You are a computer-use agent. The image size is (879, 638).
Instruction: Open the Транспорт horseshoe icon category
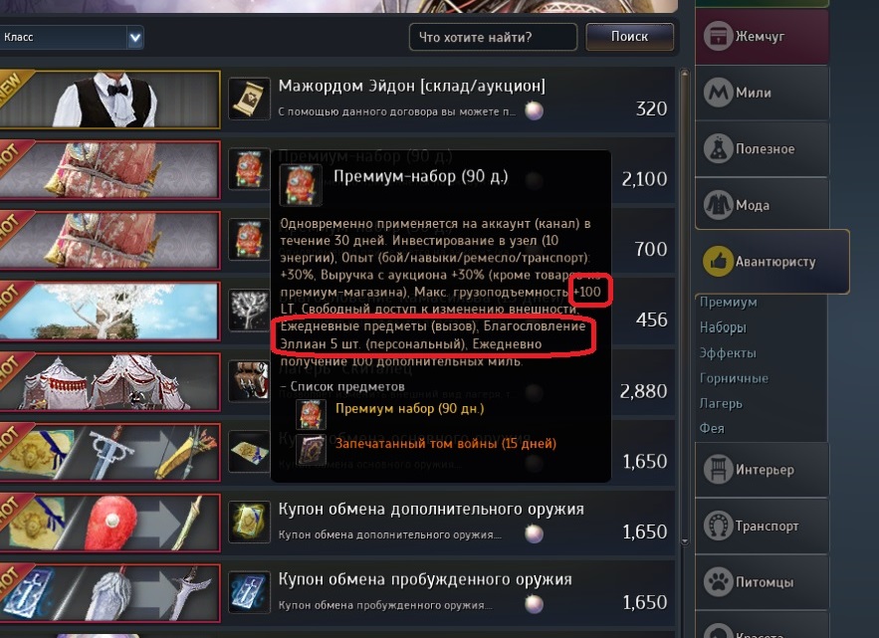(718, 526)
